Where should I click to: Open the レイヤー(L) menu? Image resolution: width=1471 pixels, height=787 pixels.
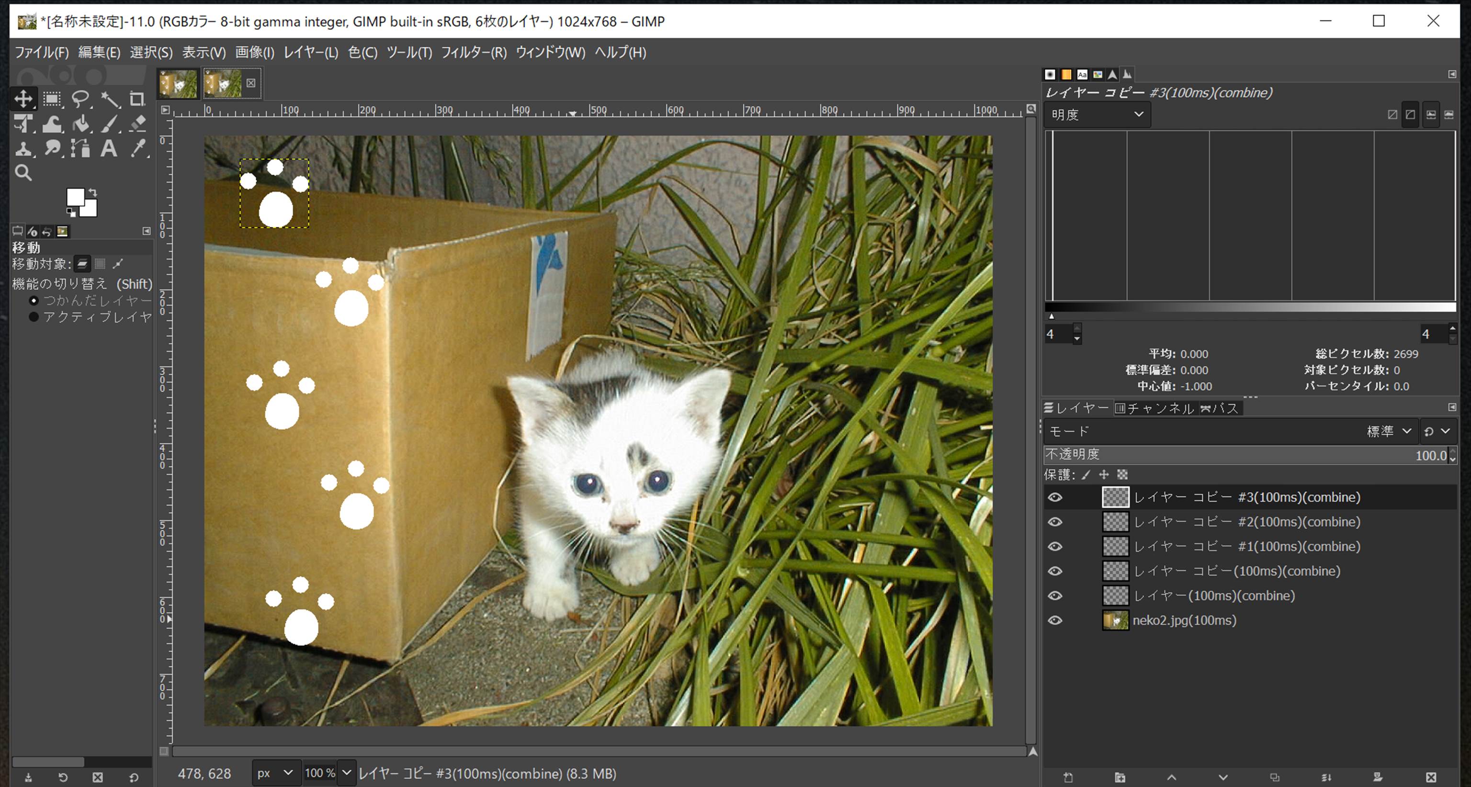click(x=311, y=53)
